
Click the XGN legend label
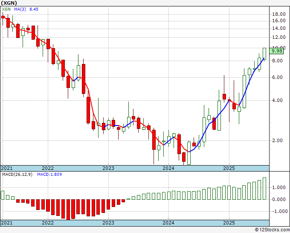6,9
